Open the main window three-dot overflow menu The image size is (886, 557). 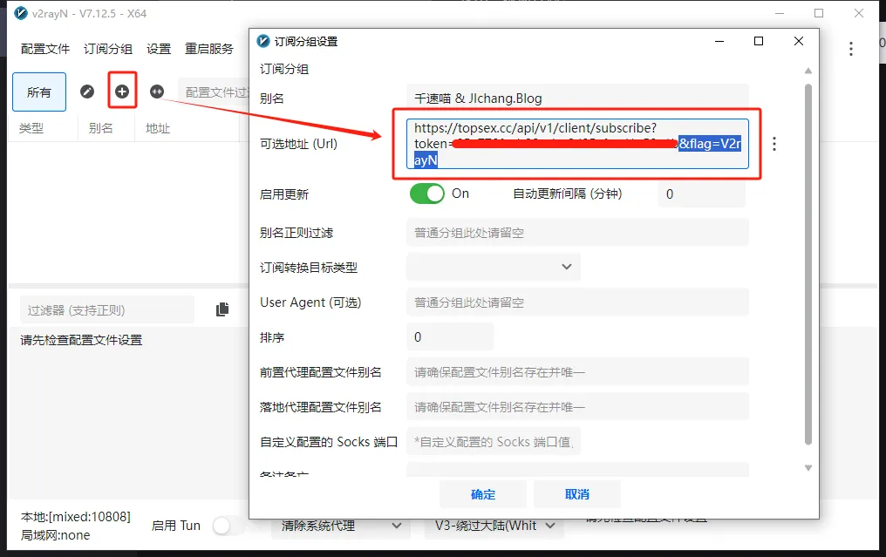click(x=850, y=49)
